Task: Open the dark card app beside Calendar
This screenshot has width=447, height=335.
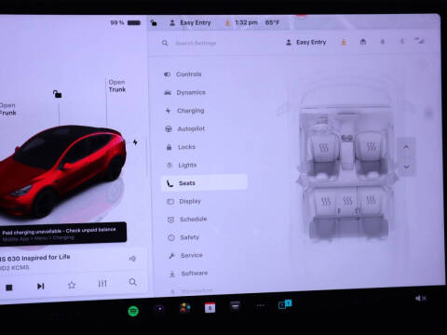Action: (x=236, y=306)
